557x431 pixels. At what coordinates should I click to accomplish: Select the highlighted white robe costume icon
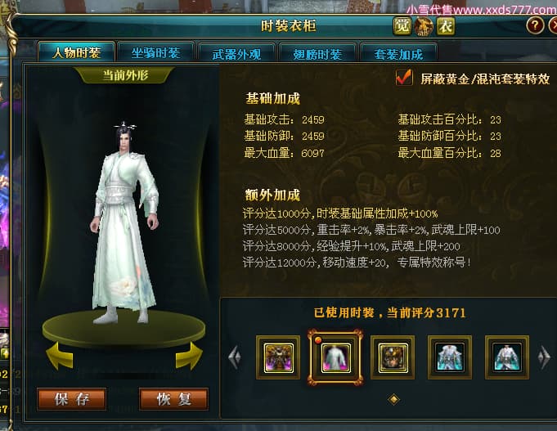335,357
